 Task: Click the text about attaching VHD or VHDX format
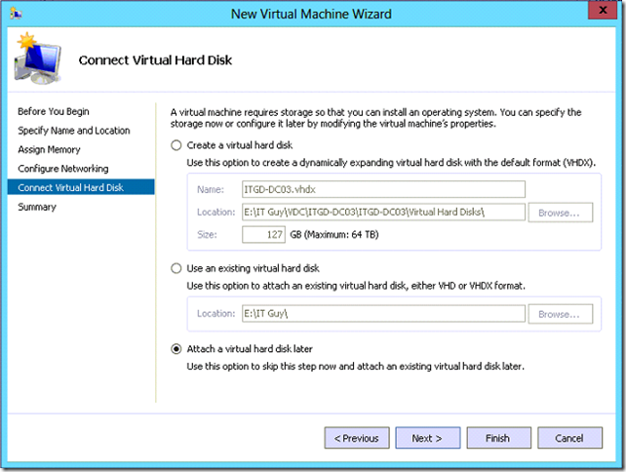point(356,286)
